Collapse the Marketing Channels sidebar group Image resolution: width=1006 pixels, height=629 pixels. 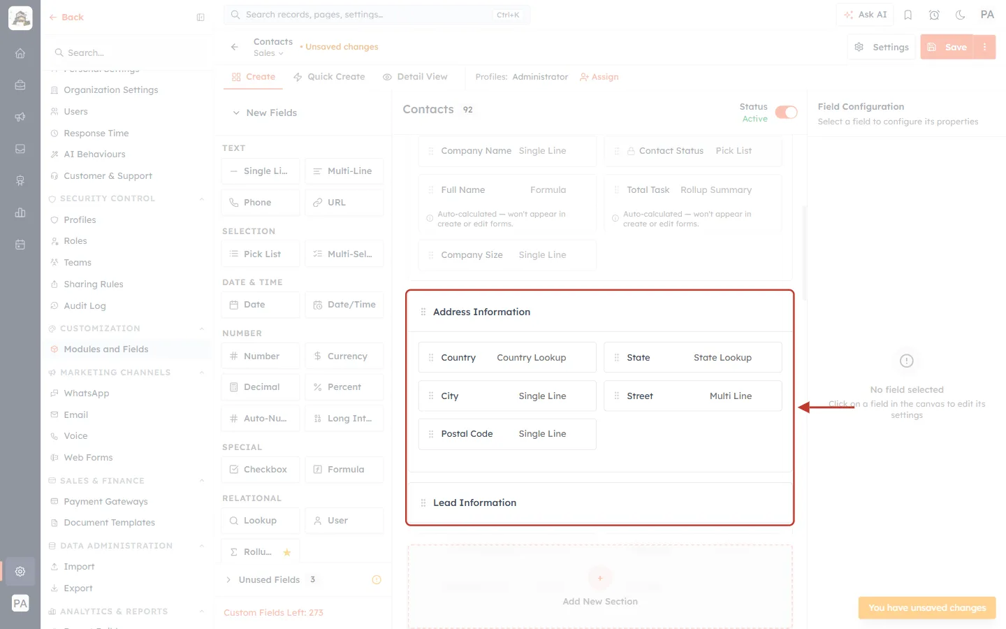click(x=202, y=373)
